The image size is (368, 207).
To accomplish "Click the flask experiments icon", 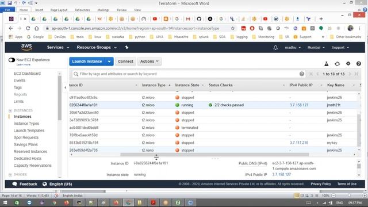I will click(x=326, y=64).
